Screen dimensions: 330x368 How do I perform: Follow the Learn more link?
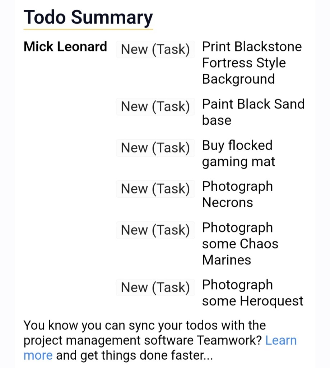coord(280,340)
